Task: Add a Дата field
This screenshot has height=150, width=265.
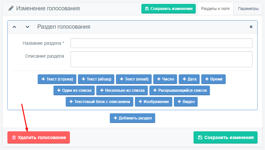Action: (x=189, y=79)
